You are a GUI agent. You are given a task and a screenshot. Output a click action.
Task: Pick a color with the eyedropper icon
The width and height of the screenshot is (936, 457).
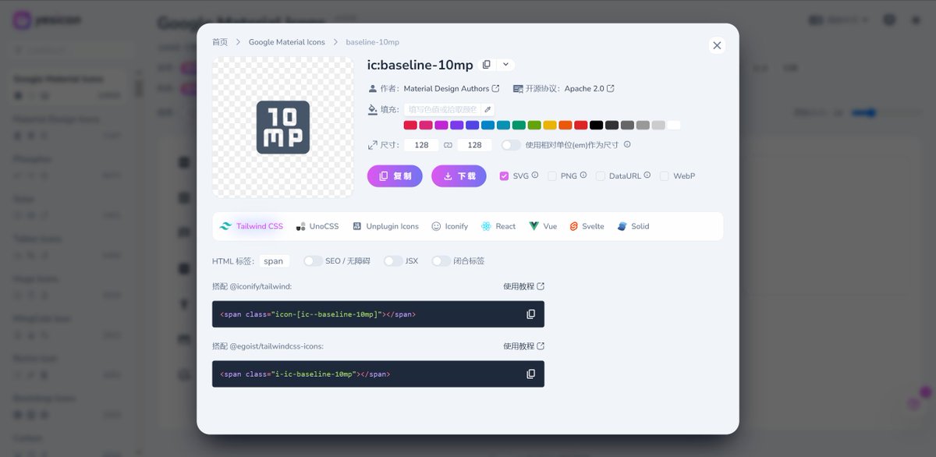point(487,110)
